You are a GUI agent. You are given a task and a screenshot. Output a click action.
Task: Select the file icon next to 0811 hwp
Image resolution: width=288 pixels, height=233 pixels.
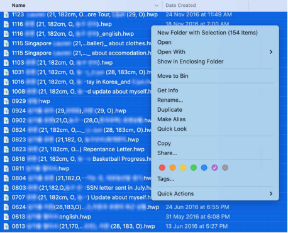tap(6, 168)
